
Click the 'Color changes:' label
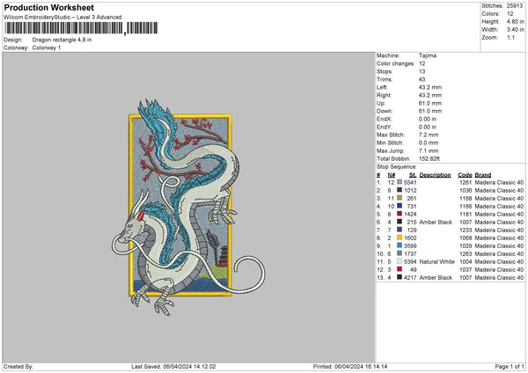coord(396,63)
